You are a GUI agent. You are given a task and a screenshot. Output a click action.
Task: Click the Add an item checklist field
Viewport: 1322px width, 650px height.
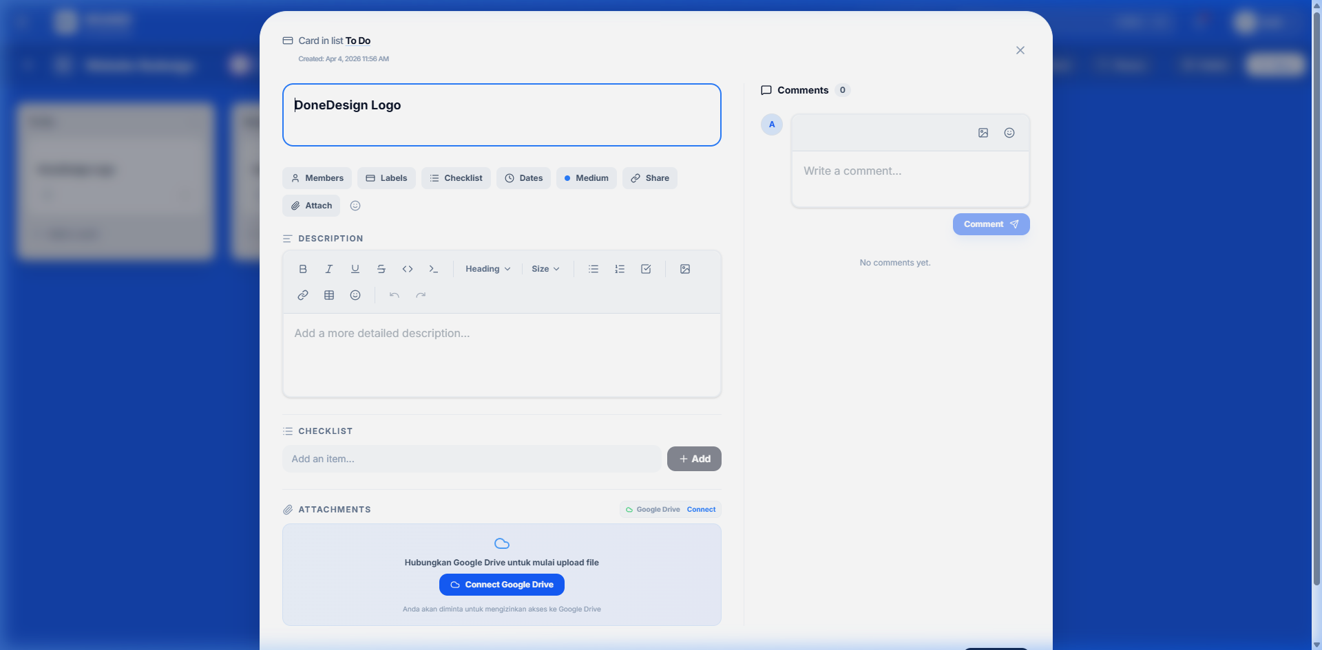[x=472, y=459]
